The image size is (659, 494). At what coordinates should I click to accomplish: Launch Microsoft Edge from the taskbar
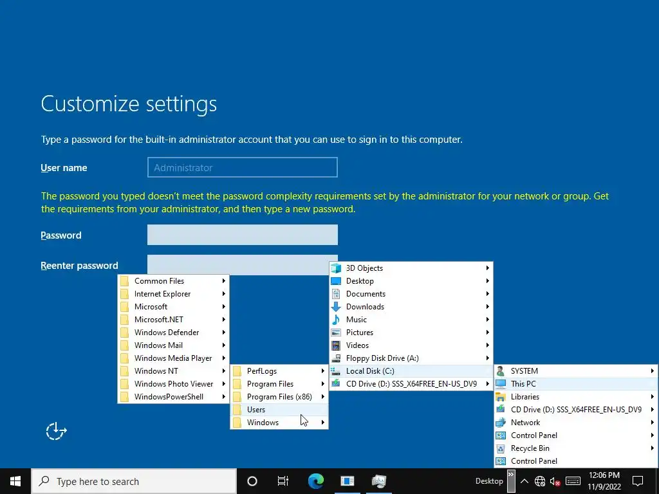coord(315,481)
